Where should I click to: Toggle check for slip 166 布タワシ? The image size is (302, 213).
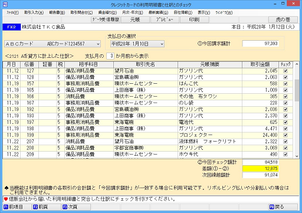coord(285,97)
